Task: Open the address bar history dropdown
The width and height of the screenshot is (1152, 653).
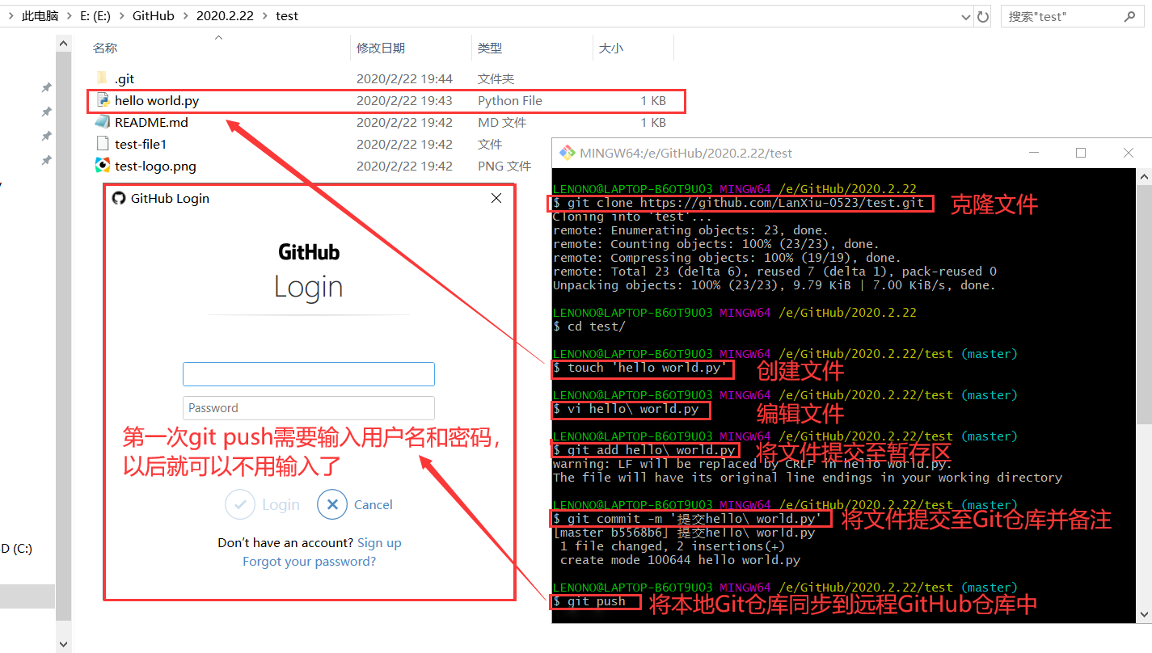Action: point(968,15)
